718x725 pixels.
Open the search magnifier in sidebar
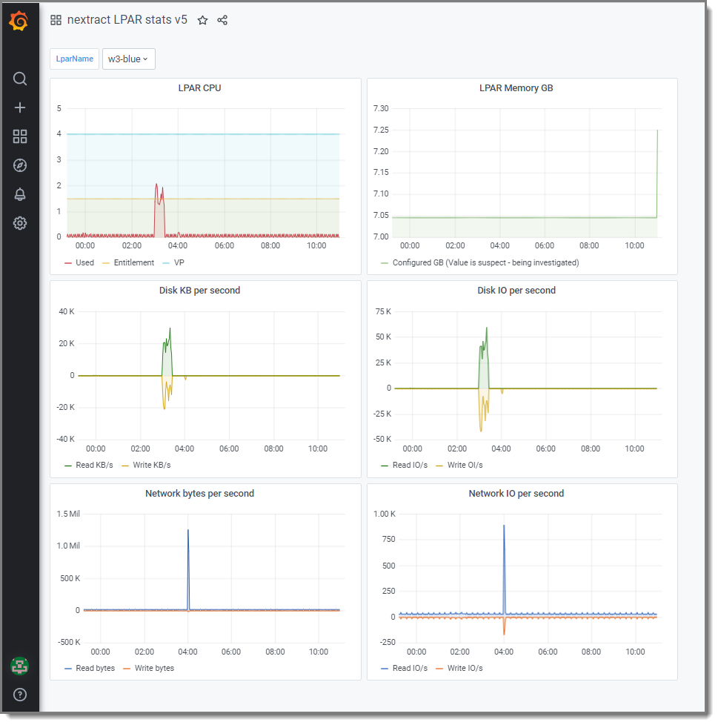tap(19, 79)
